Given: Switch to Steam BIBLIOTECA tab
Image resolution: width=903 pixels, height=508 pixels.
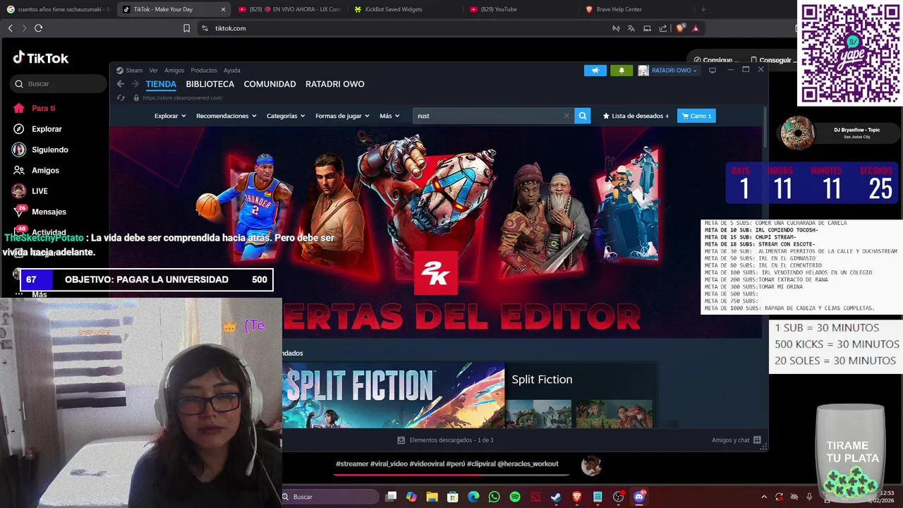Looking at the screenshot, I should coord(210,84).
